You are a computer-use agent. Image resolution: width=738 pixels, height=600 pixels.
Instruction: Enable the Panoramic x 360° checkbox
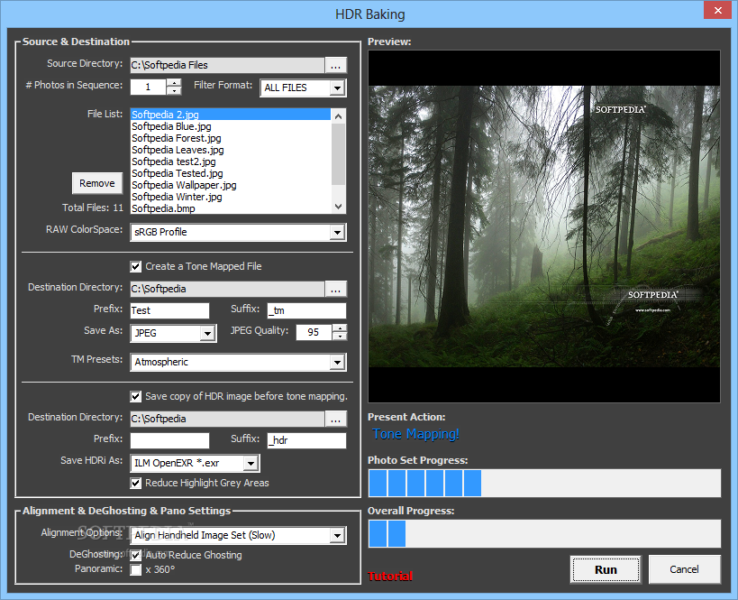pos(135,570)
